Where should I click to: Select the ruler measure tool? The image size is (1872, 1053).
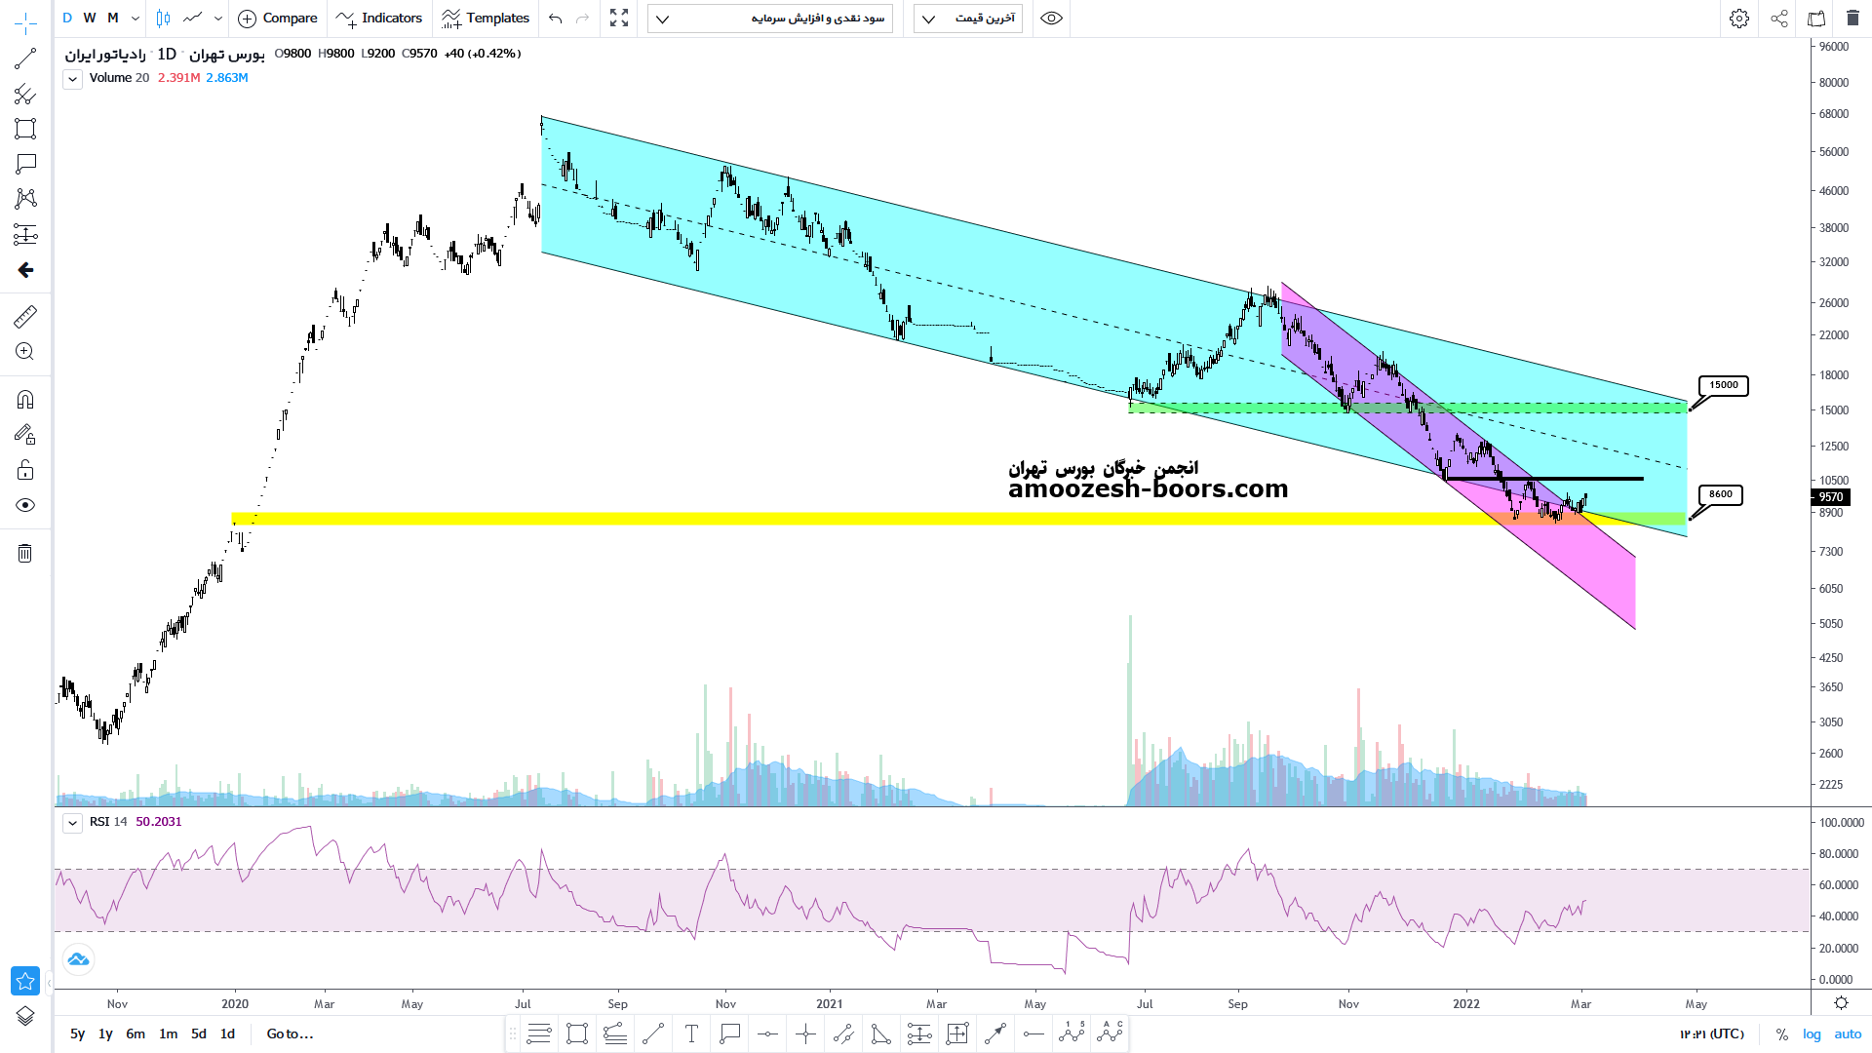25,316
